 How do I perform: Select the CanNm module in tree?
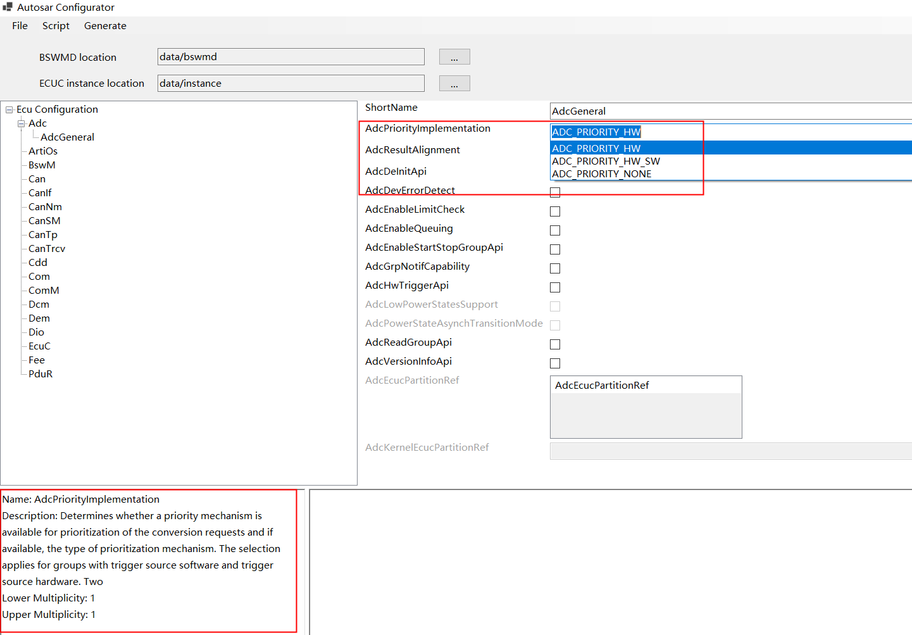(x=45, y=207)
